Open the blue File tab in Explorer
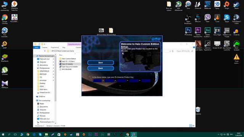The height and width of the screenshot is (137, 244). pos(37,47)
